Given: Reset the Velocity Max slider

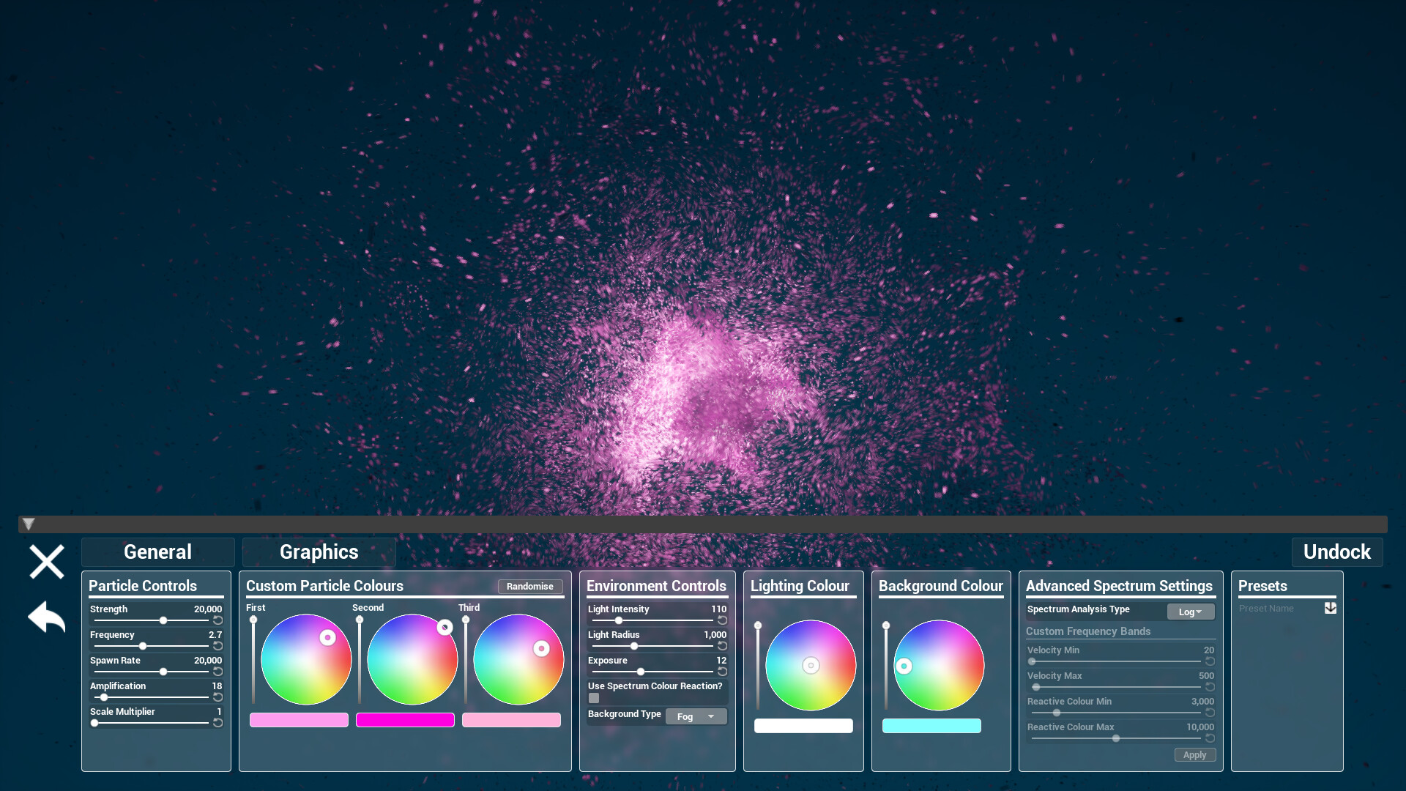Looking at the screenshot, I should click(1209, 687).
